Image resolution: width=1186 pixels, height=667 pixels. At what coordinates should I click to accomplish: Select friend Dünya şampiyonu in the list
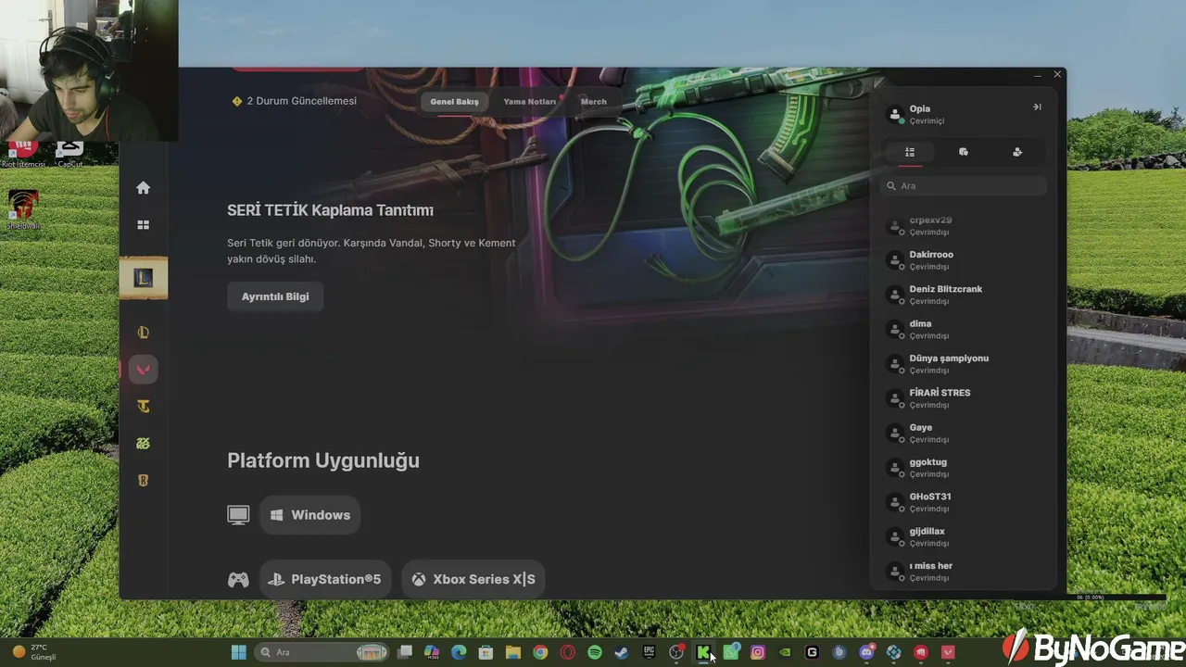tap(964, 364)
